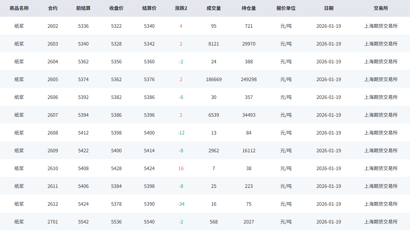Screen dimensions: 410x231
Task: Click the 交易所 column header
Action: click(x=381, y=8)
